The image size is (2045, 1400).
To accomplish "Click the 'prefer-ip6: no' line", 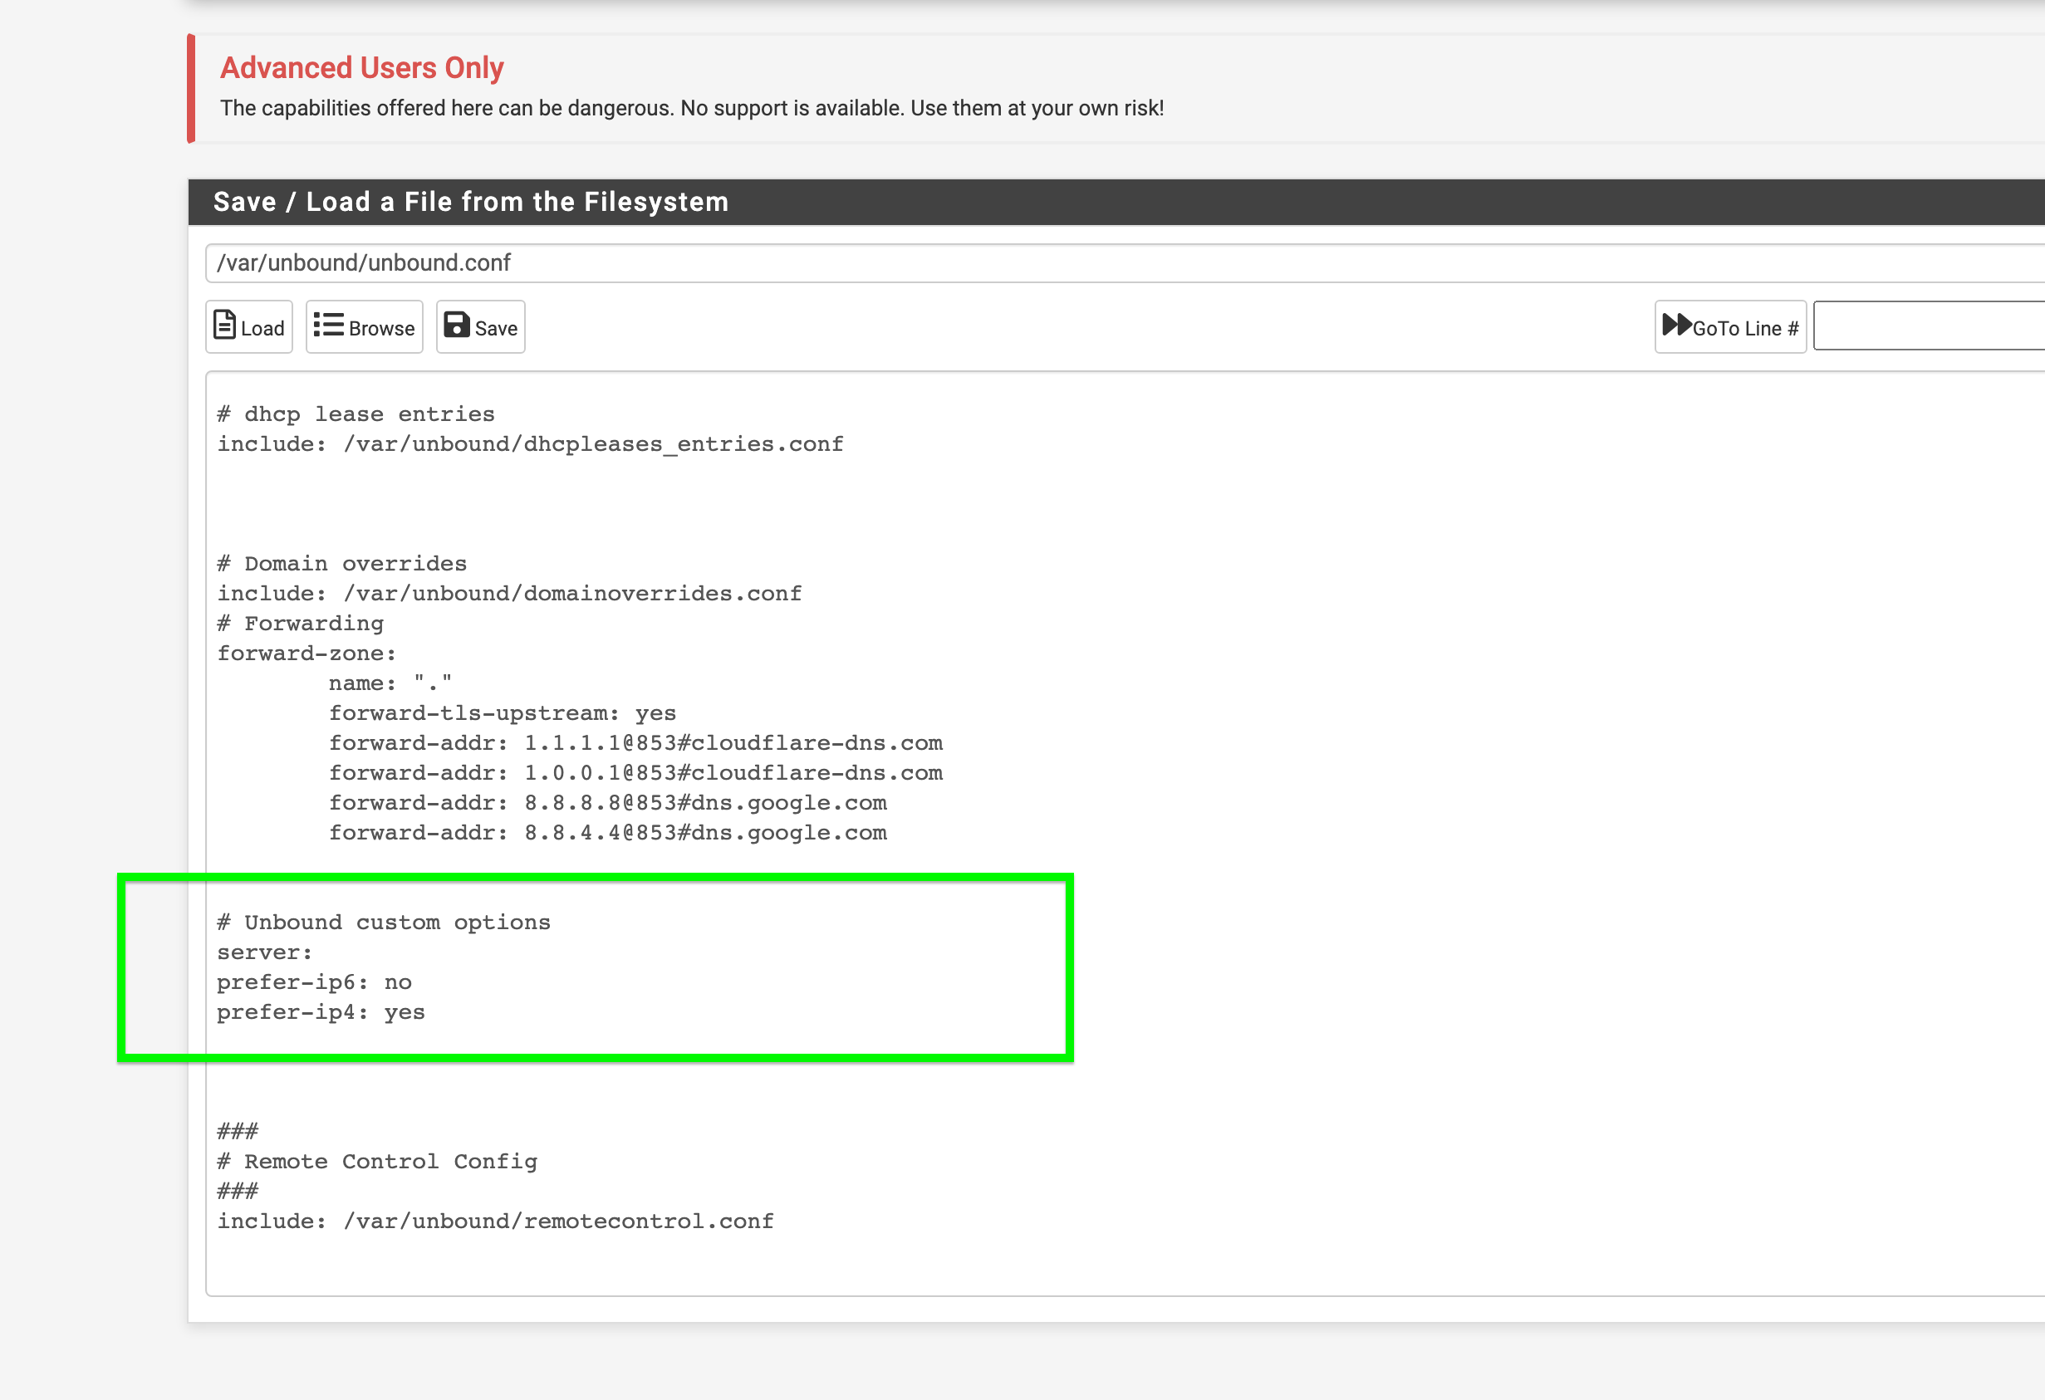I will 314,982.
